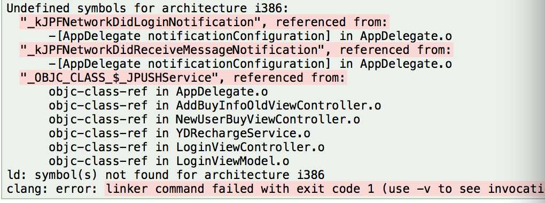Click objc-class-ref in LoginViewModel.o line

coord(169,161)
